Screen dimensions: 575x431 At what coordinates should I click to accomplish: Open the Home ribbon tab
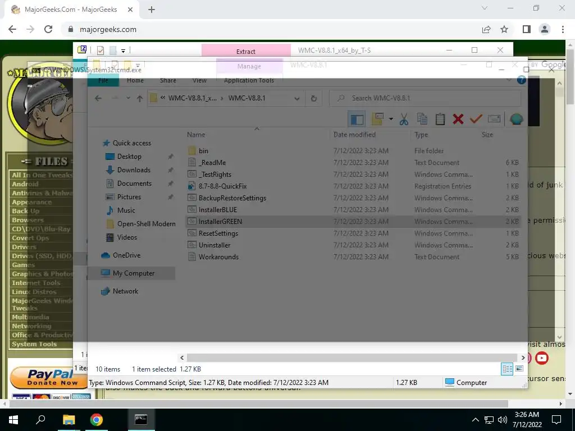tap(135, 80)
